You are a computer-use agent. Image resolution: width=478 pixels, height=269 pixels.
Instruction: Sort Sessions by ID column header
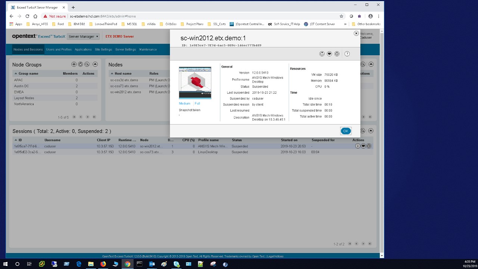[20, 140]
